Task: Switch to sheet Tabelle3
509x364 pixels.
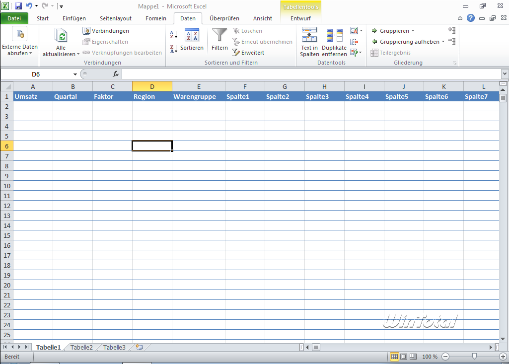Action: point(114,348)
